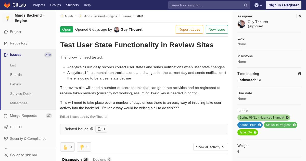This screenshot has height=161, width=306.
Task: Open Snippets in top navigation
Action: pos(72,5)
